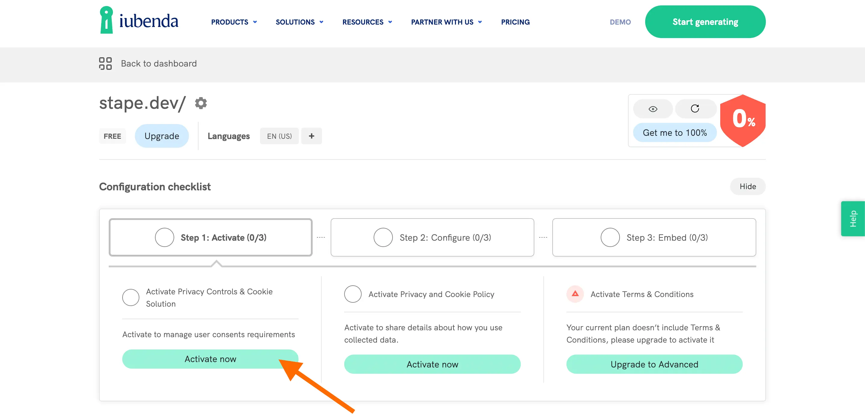865x419 pixels.
Task: Expand the PARTNER WITH US dropdown
Action: point(446,22)
